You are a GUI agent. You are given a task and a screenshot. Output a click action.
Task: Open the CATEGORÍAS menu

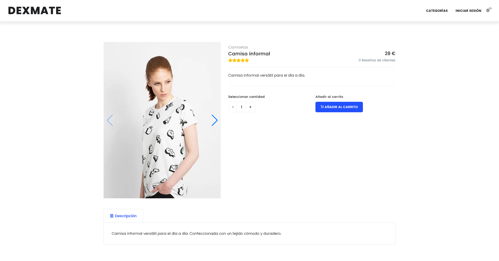coord(437,11)
